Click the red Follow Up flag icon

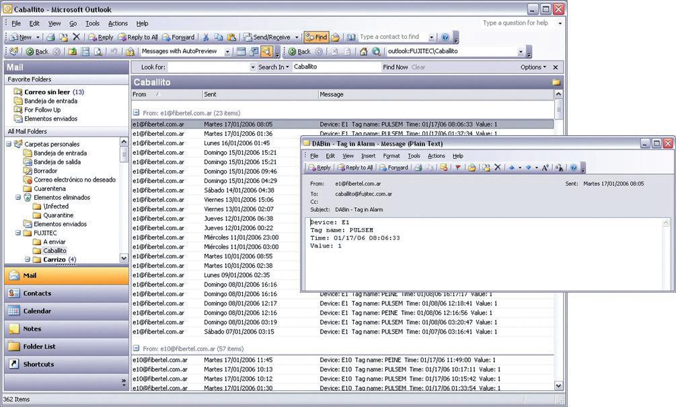(x=458, y=168)
